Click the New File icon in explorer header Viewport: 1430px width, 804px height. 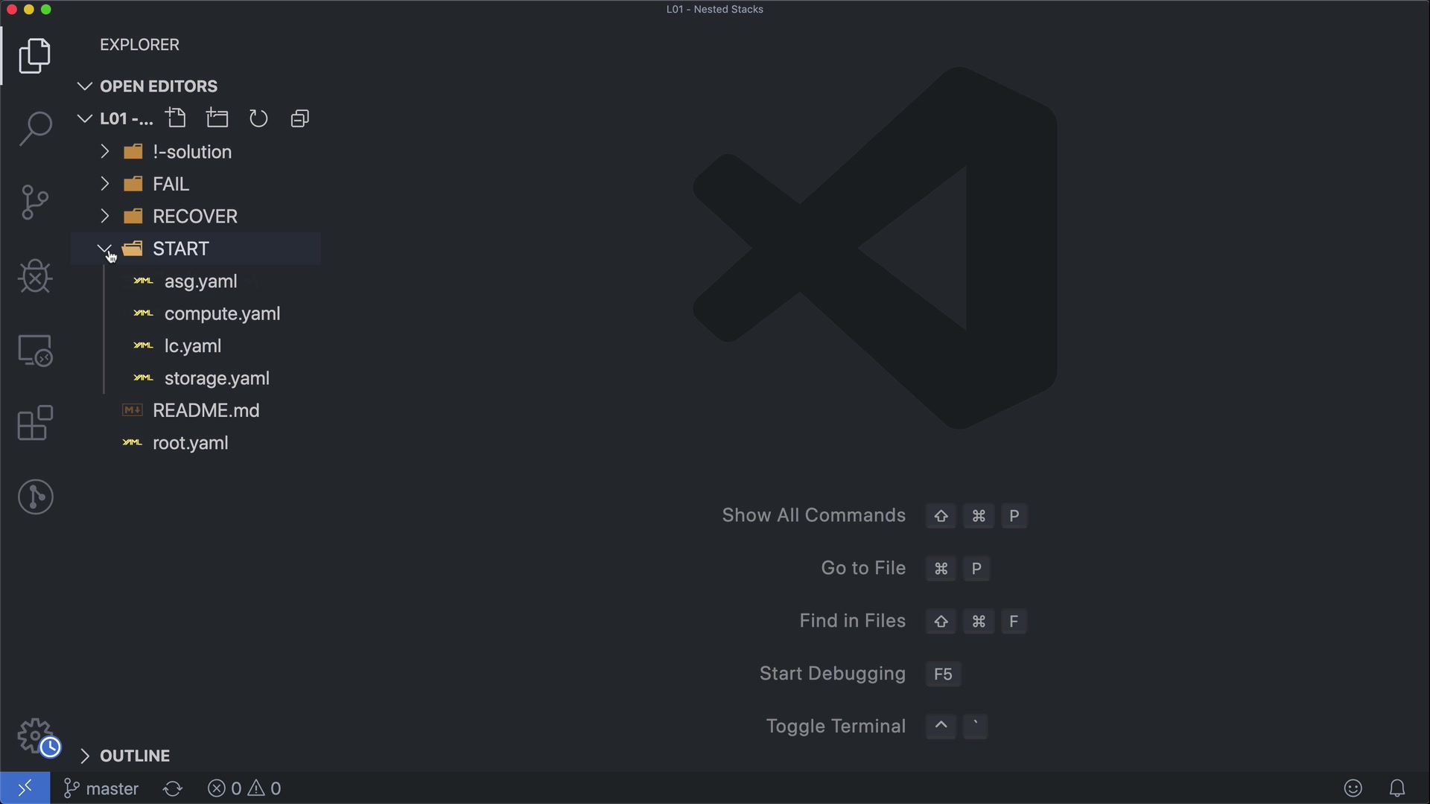[177, 118]
